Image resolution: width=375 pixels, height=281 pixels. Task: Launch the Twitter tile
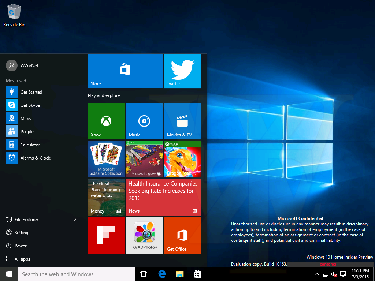pos(182,71)
